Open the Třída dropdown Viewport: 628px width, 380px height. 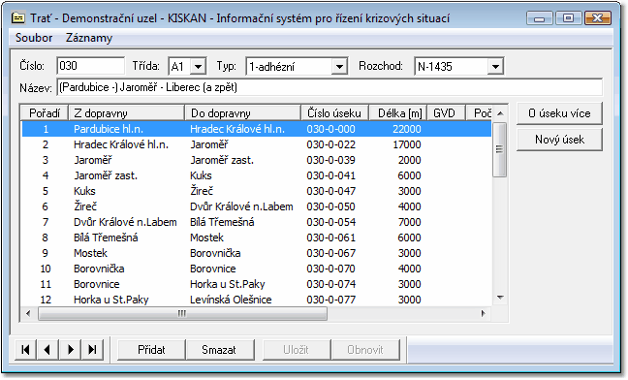[198, 67]
